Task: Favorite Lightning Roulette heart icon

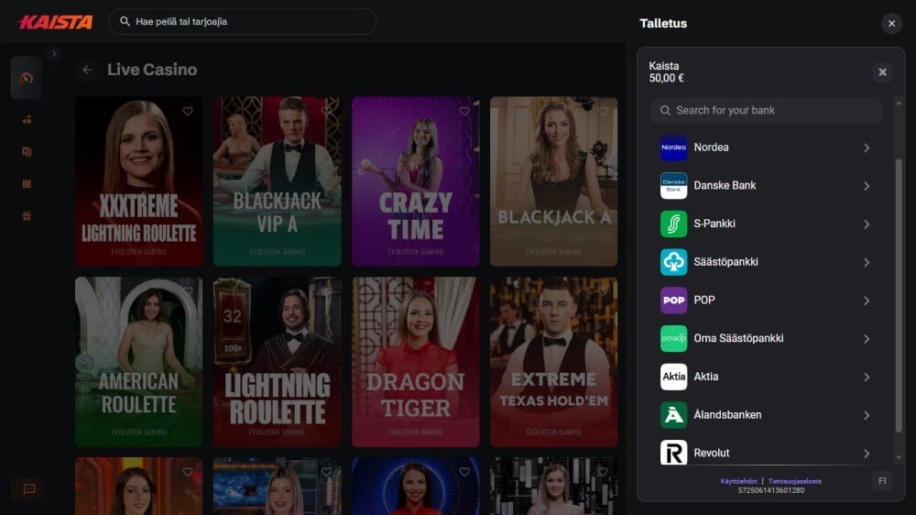Action: [326, 291]
